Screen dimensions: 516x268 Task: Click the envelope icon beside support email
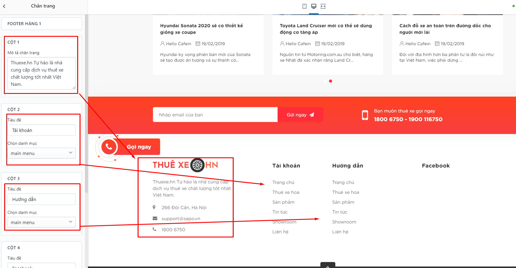[x=155, y=218]
